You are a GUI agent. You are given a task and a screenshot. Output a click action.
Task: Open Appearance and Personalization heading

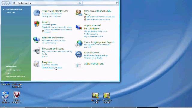(x=92, y=27)
